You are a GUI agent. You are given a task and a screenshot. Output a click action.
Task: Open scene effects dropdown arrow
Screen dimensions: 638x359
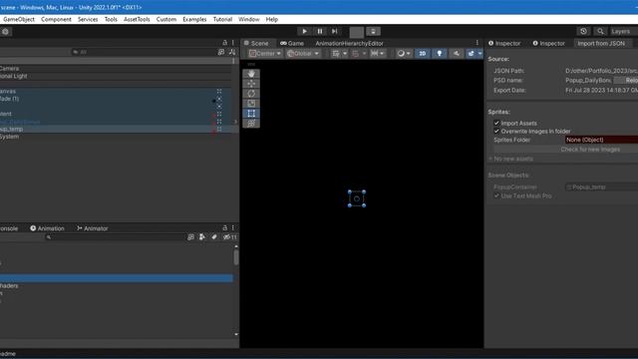479,53
